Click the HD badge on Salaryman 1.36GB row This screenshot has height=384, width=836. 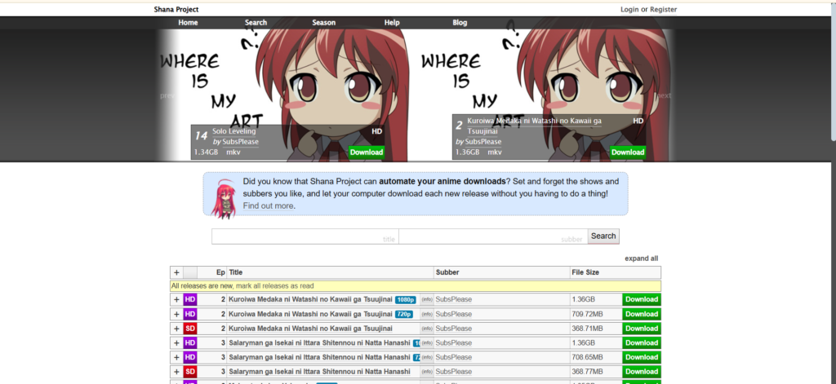190,342
